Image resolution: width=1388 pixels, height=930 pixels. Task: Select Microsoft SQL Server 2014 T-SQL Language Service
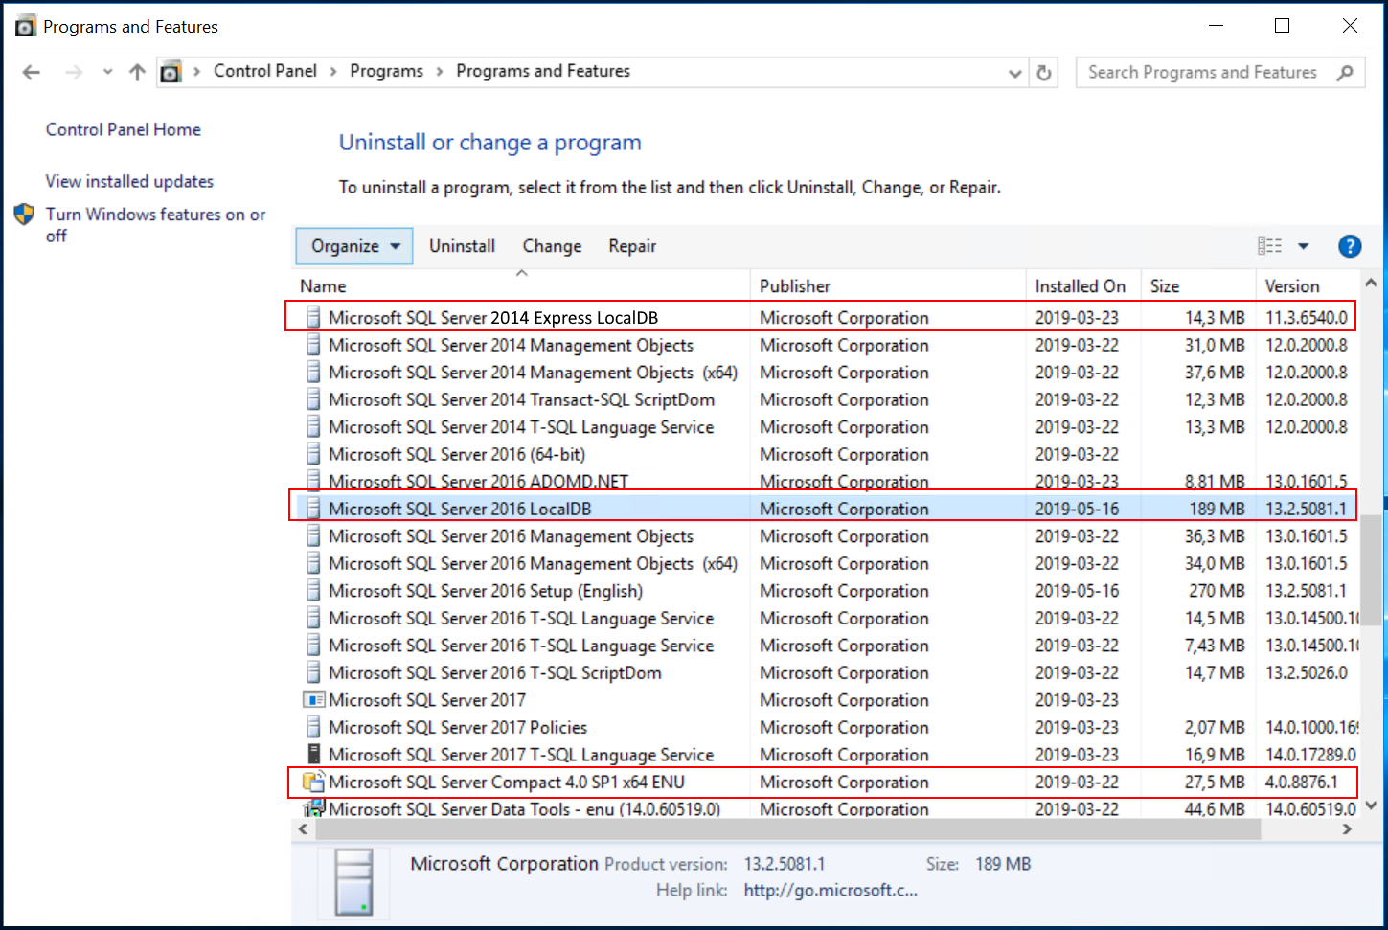click(521, 427)
